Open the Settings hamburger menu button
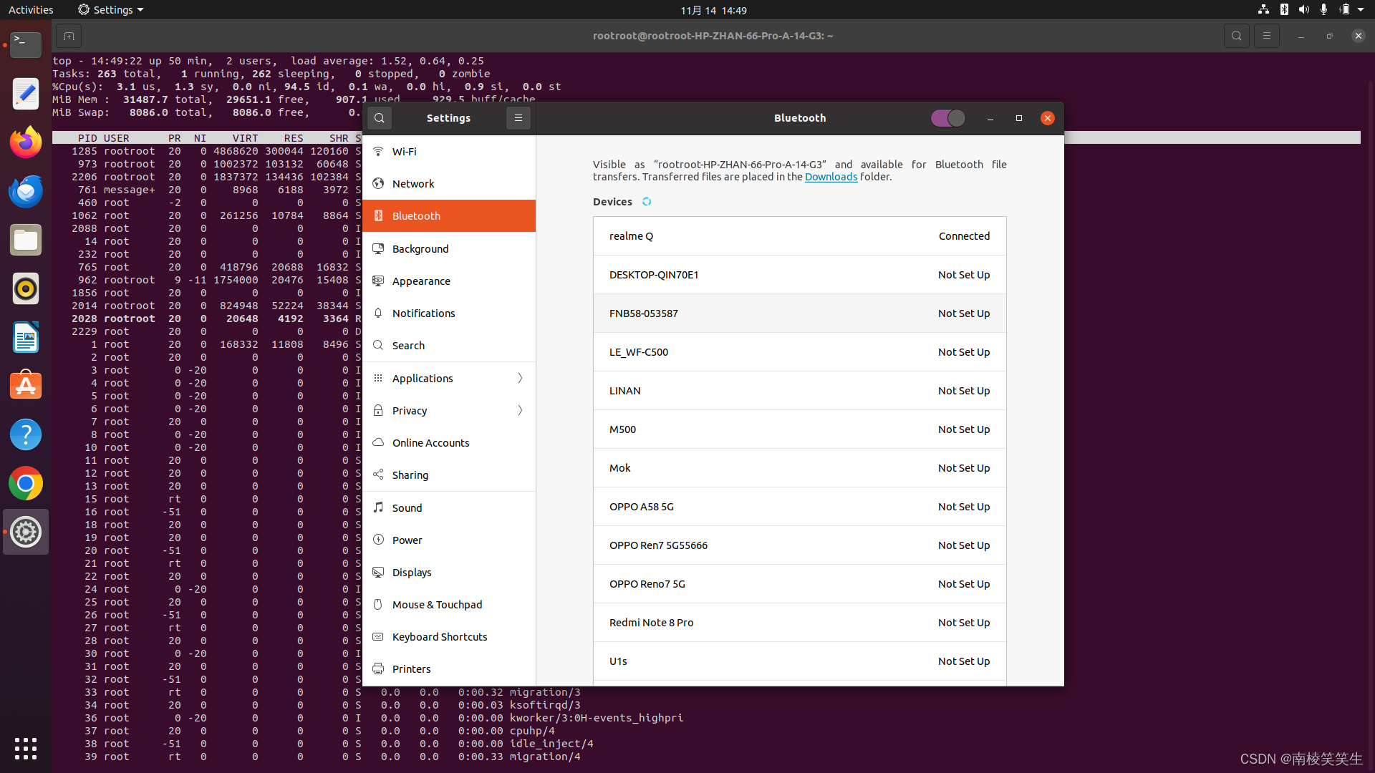 point(518,118)
